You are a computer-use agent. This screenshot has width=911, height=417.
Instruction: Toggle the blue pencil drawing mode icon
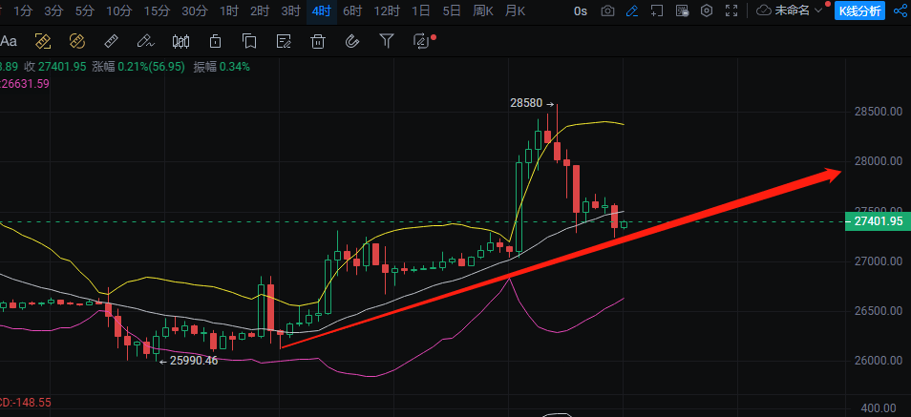[632, 10]
